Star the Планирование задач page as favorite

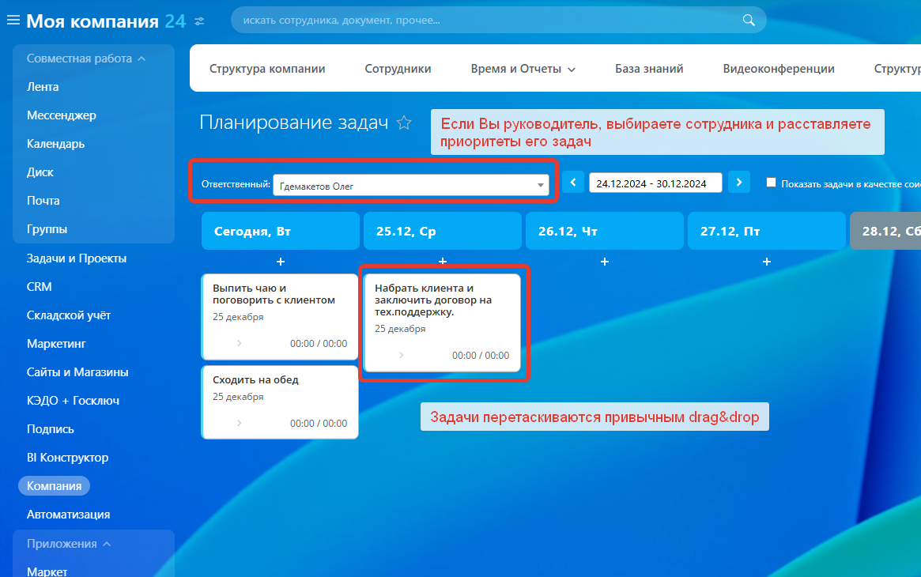click(x=404, y=123)
